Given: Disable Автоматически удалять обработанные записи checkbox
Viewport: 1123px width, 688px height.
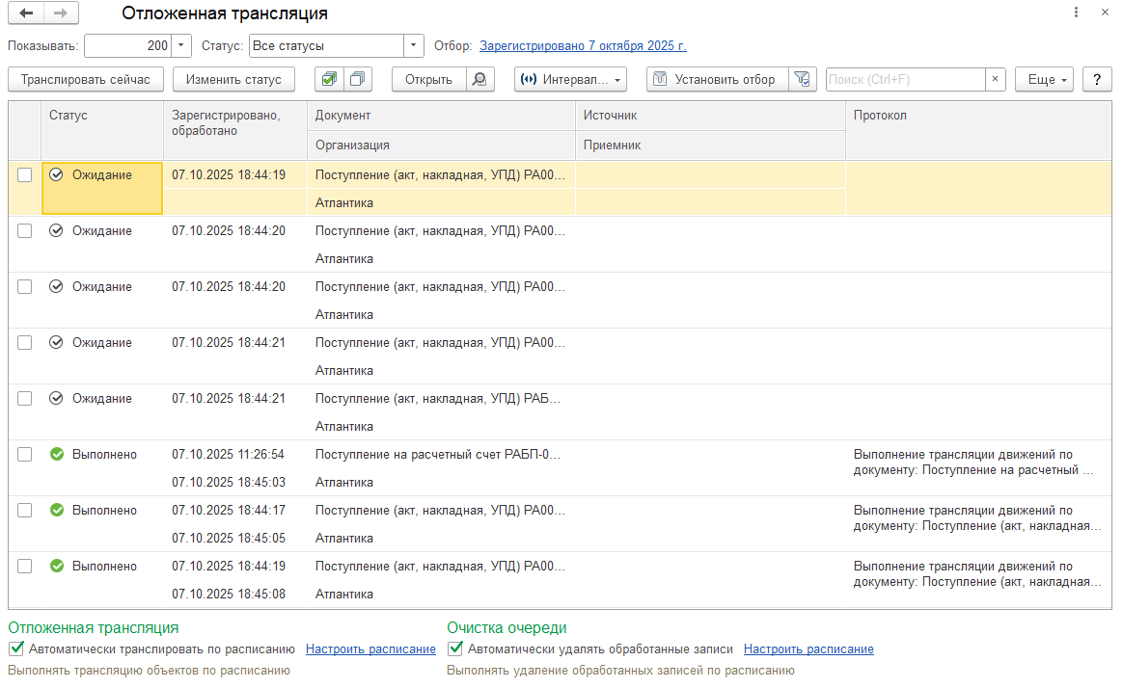Looking at the screenshot, I should tap(455, 649).
